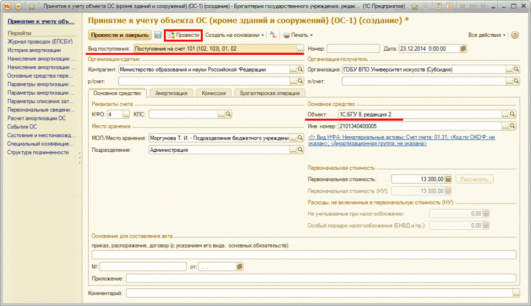Open the search icon for Объект field

512,114
